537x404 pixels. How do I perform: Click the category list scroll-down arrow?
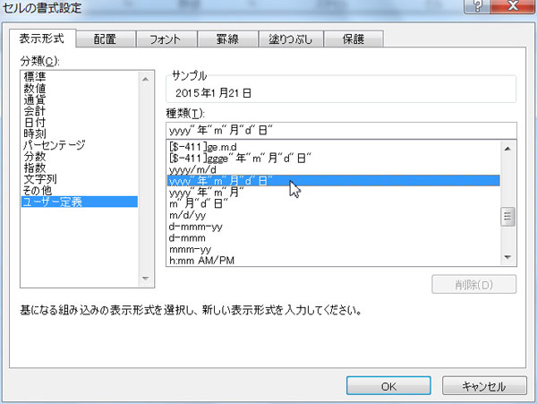[145, 279]
